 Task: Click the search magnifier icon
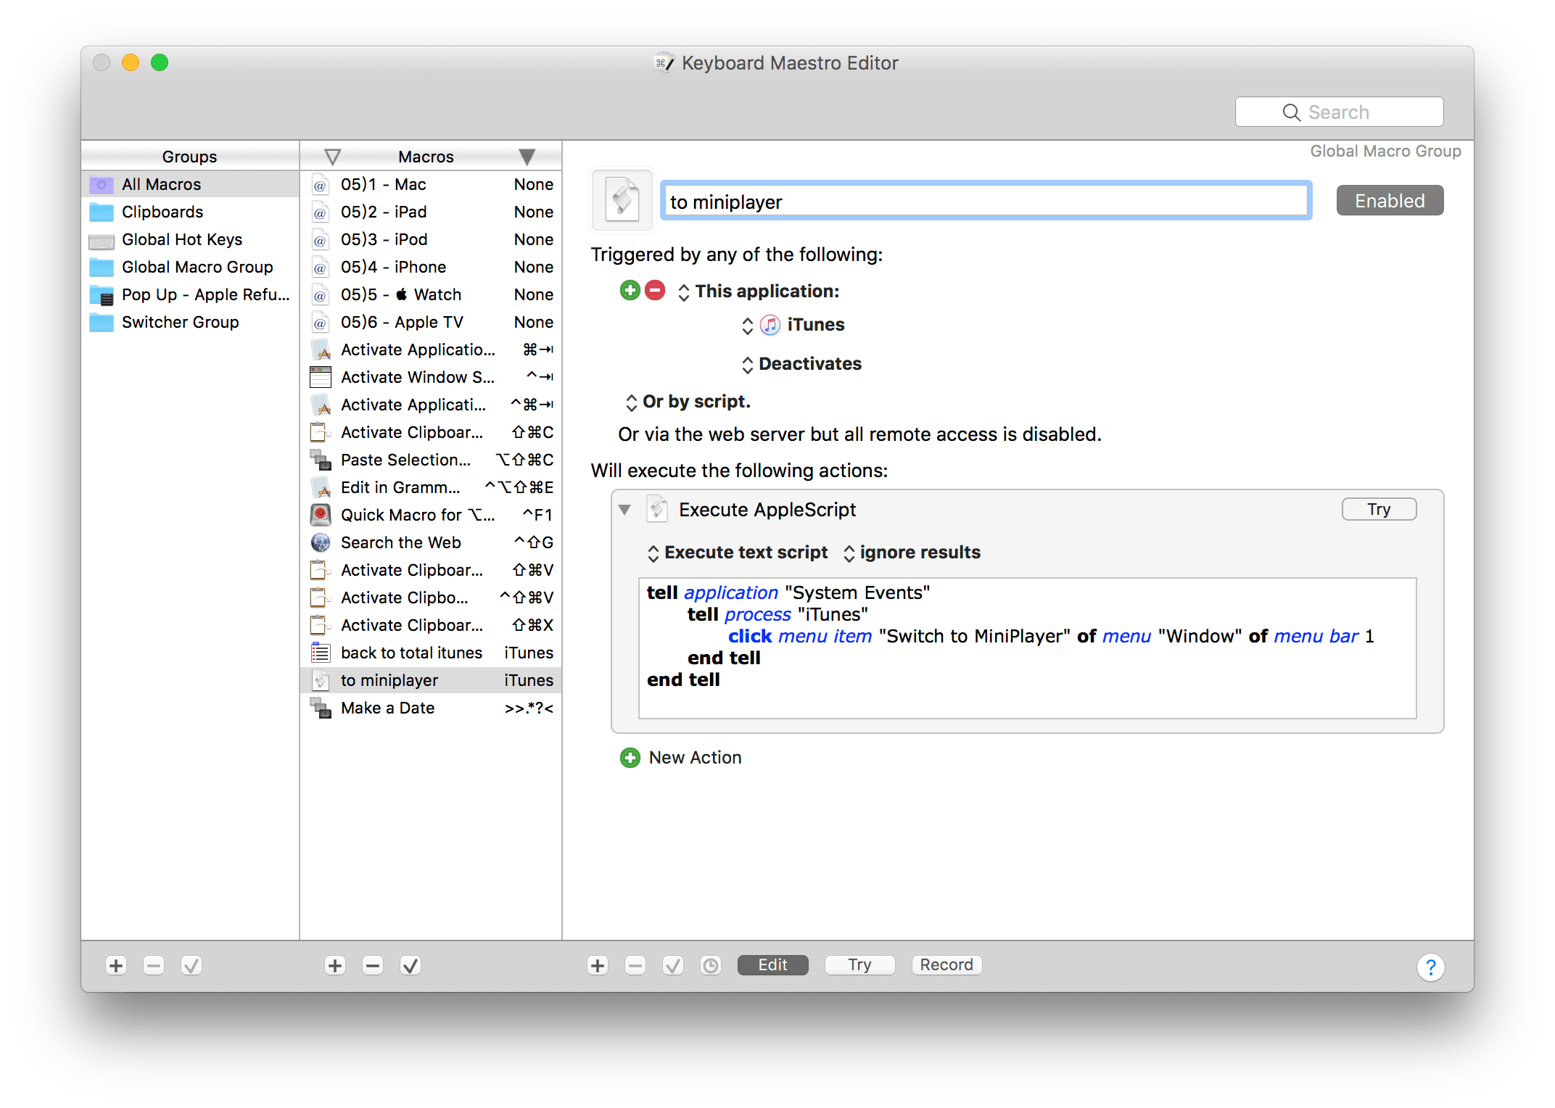(1292, 112)
